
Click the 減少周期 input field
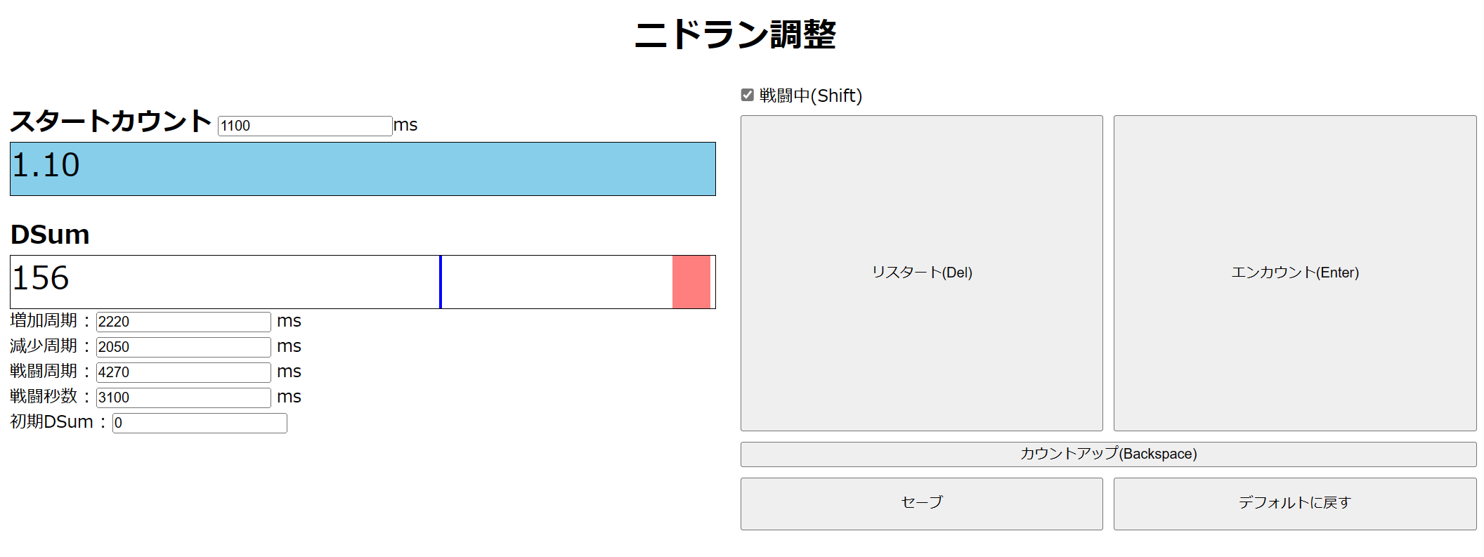click(x=183, y=347)
